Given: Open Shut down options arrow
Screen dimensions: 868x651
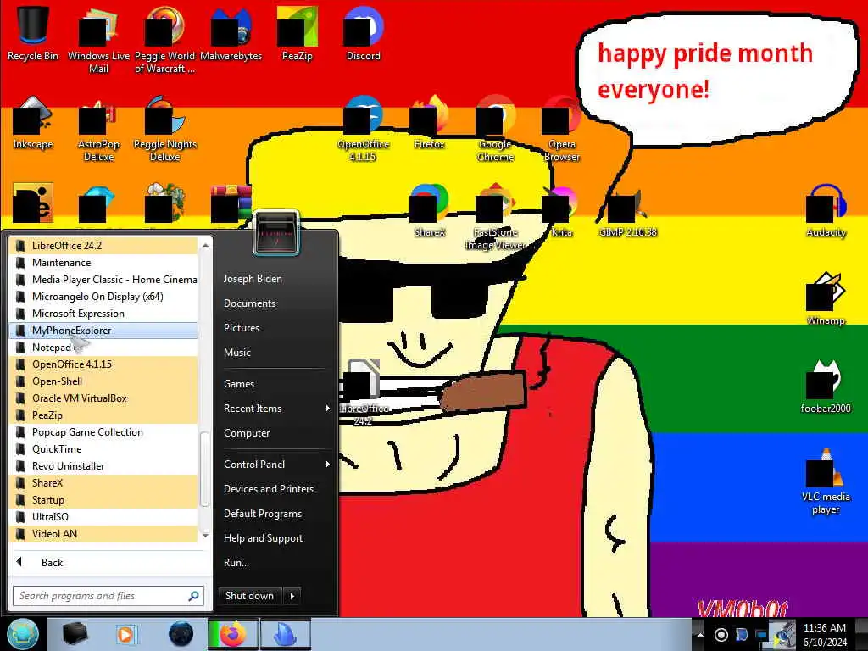Looking at the screenshot, I should (x=292, y=596).
